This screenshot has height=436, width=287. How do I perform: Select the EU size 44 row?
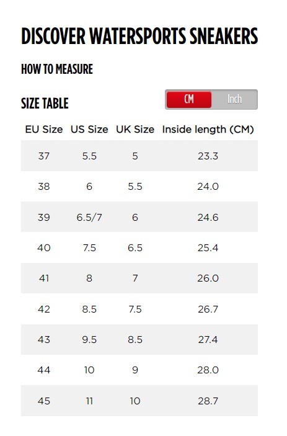coord(139,370)
